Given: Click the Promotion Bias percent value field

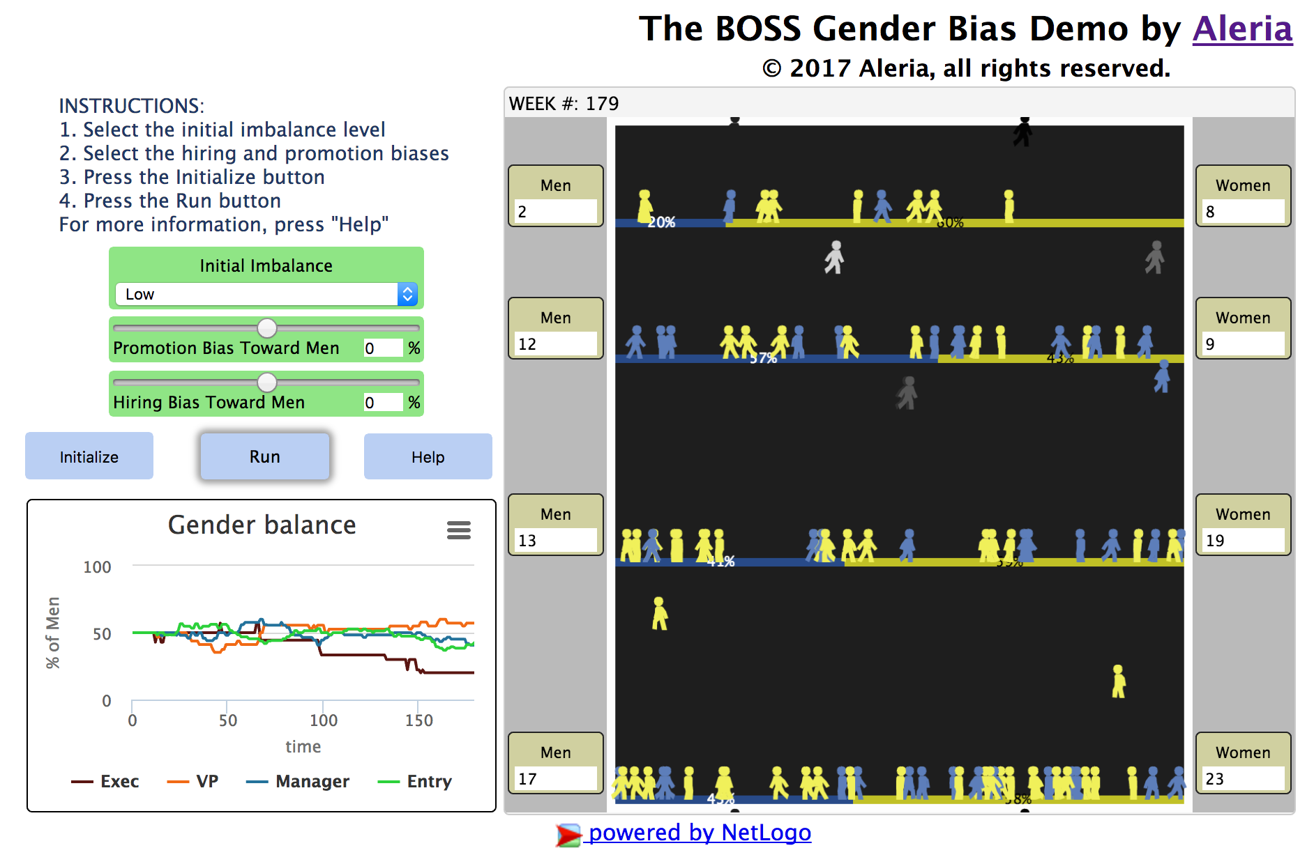Looking at the screenshot, I should coord(383,348).
